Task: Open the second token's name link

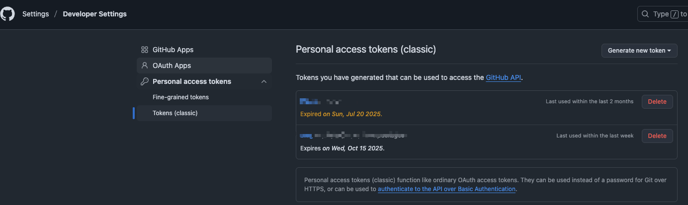Action: pos(353,135)
